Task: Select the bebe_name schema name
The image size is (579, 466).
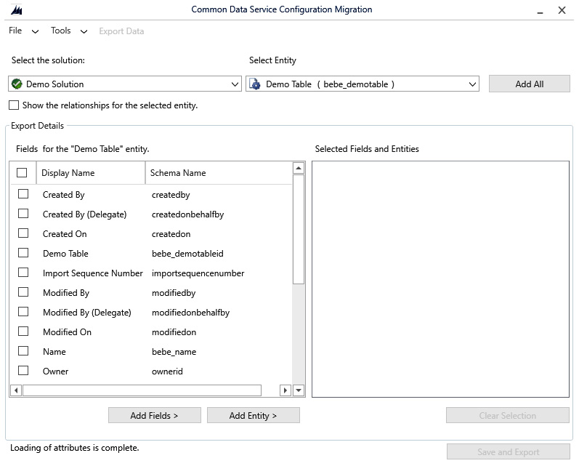Action: [174, 352]
